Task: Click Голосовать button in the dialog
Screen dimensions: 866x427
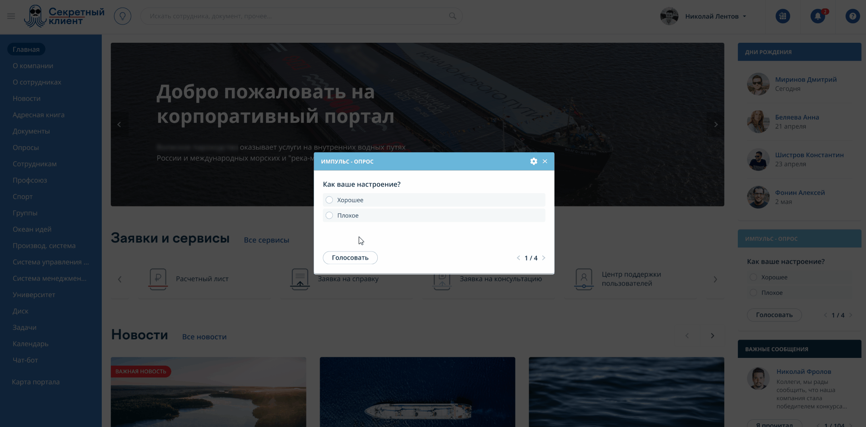Action: pos(350,258)
